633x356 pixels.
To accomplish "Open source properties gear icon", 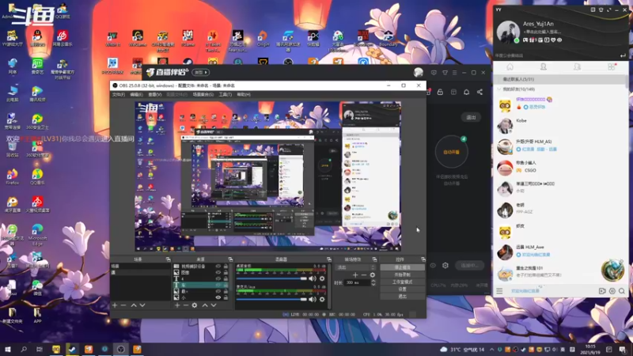I will 194,305.
